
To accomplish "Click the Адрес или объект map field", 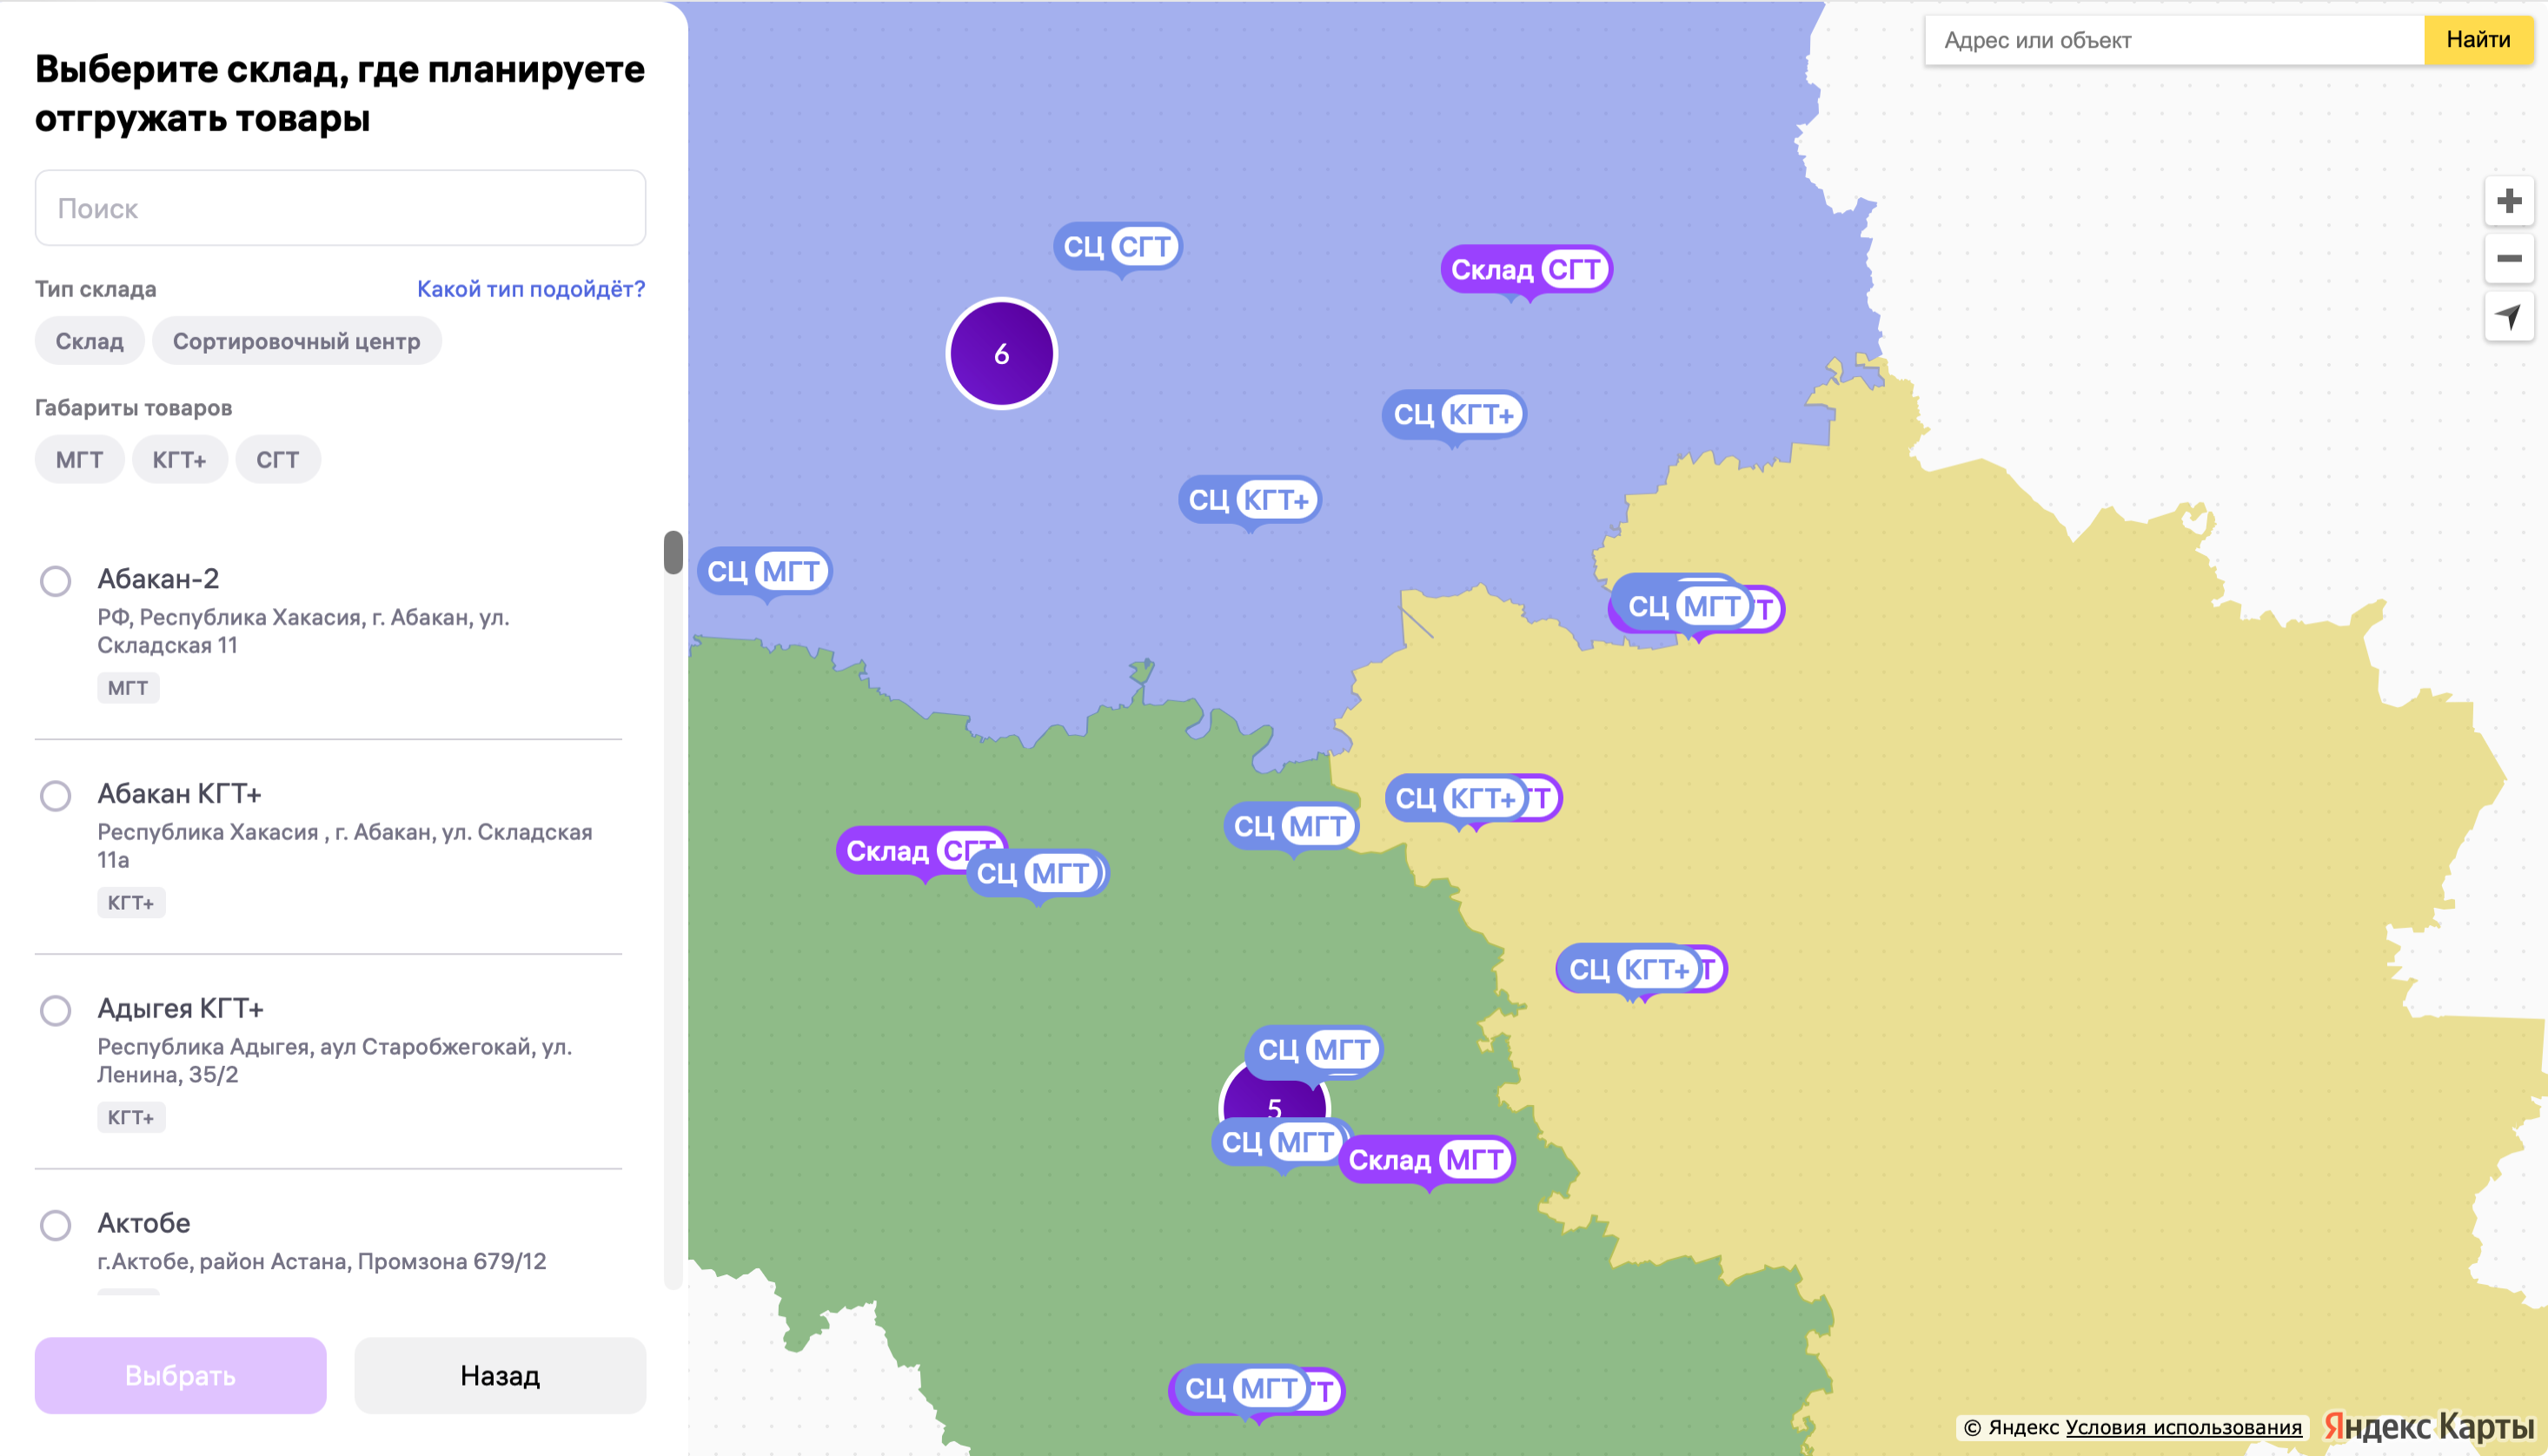I will [x=2174, y=40].
